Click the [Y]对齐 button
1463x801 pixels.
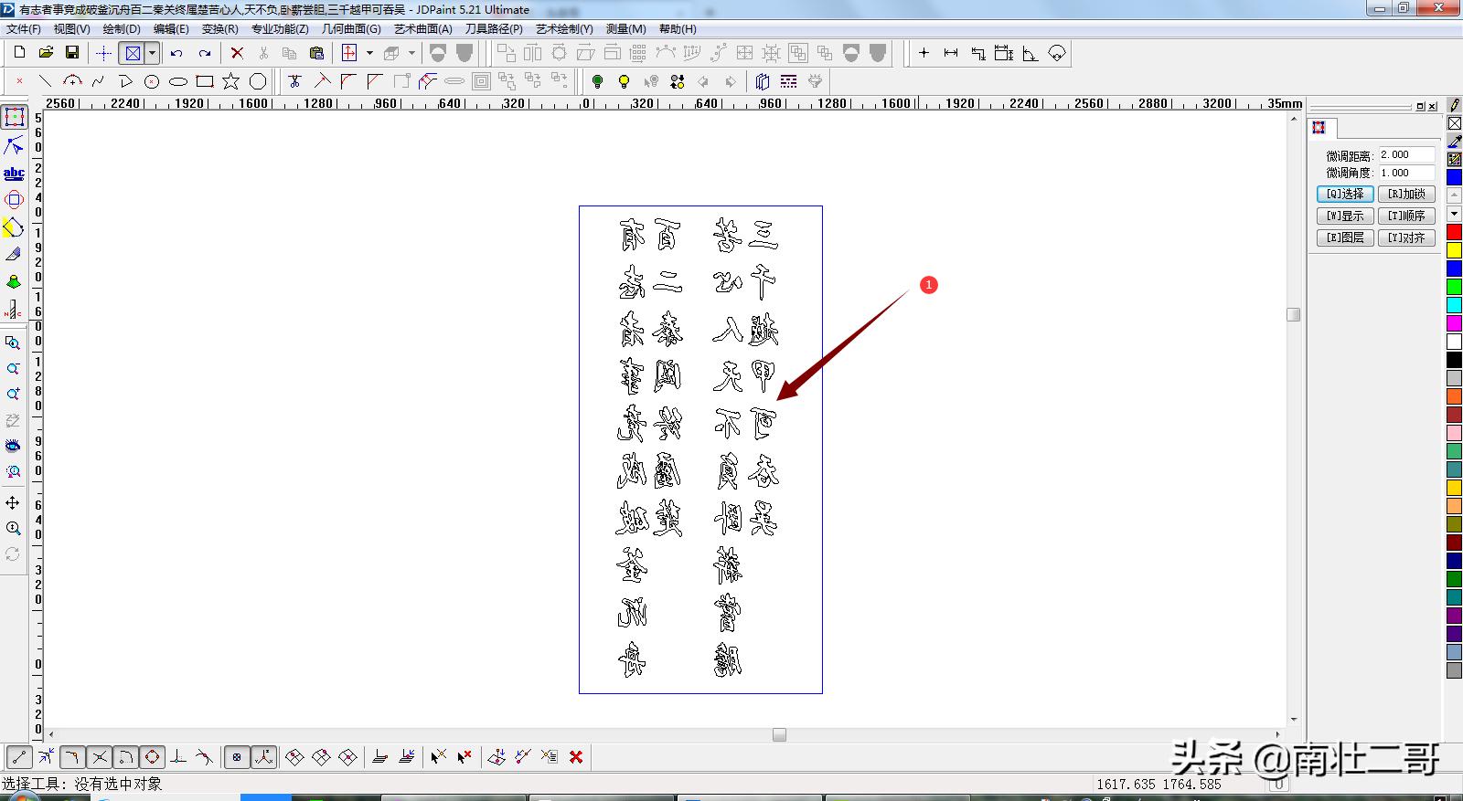tap(1406, 237)
